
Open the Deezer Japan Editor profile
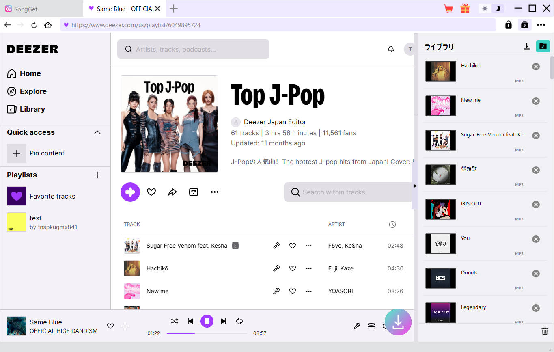(x=275, y=122)
